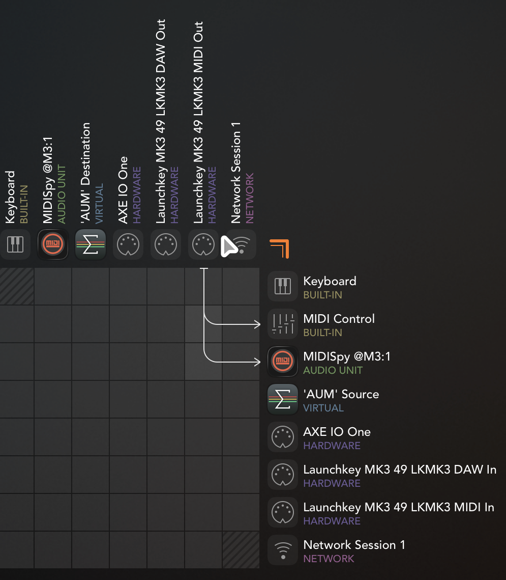Image resolution: width=506 pixels, height=580 pixels.
Task: Click the horizontal 'AXE IO One' destination label in the right list
Action: click(x=337, y=432)
